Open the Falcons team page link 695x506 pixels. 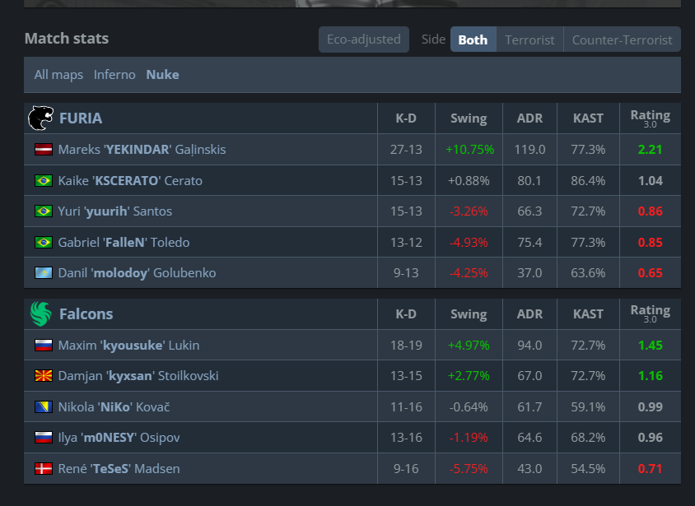coord(86,313)
